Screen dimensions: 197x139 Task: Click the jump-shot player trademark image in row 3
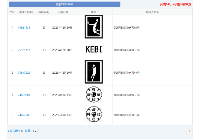pos(94,72)
